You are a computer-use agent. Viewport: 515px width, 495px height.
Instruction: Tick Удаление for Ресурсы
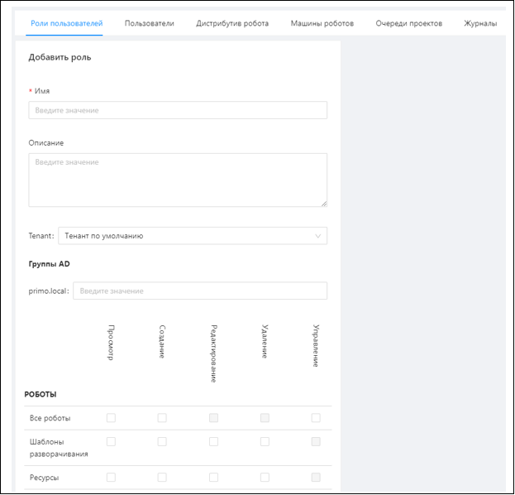265,478
